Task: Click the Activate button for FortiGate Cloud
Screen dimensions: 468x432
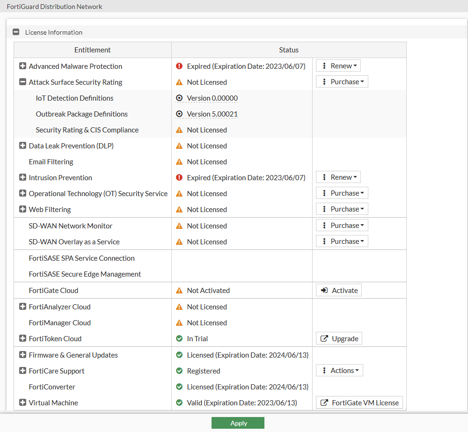Action: pyautogui.click(x=339, y=290)
